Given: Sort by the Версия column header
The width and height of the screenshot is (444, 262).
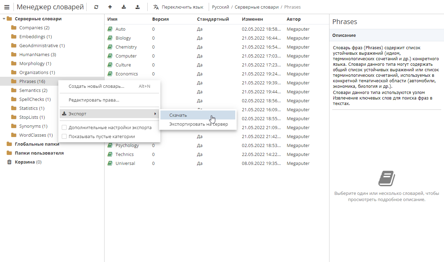Looking at the screenshot, I should 160,19.
